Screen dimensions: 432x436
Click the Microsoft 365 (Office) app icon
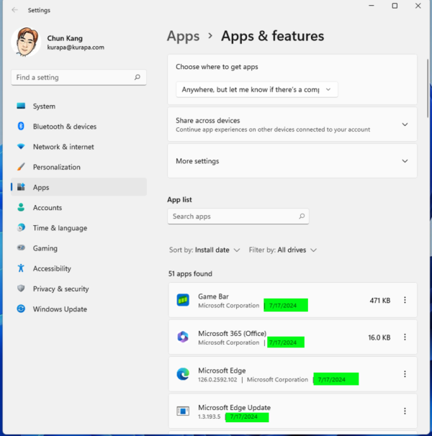183,337
